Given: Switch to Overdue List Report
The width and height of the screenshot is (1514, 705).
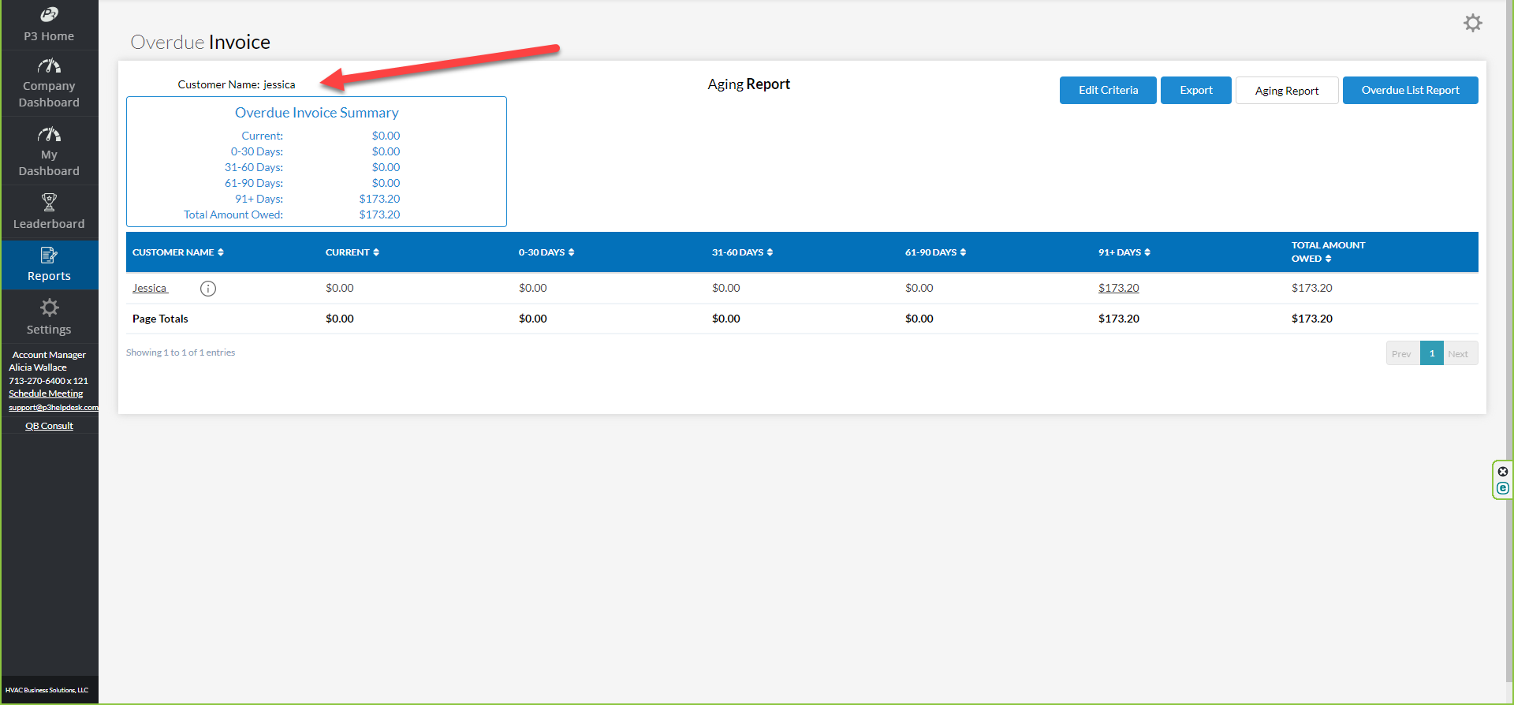Looking at the screenshot, I should click(1410, 91).
